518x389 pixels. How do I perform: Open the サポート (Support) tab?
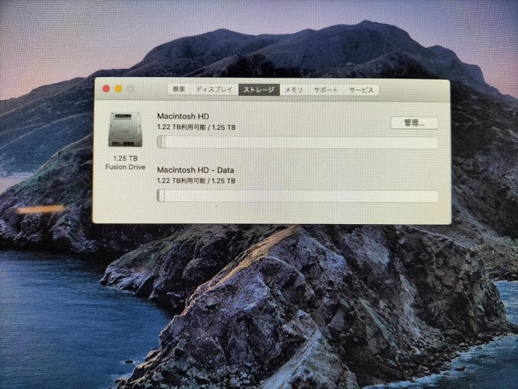327,89
